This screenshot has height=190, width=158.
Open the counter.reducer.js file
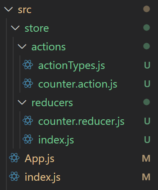[81, 121]
